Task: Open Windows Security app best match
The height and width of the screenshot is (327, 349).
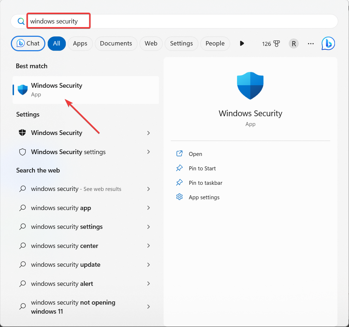Action: click(86, 90)
